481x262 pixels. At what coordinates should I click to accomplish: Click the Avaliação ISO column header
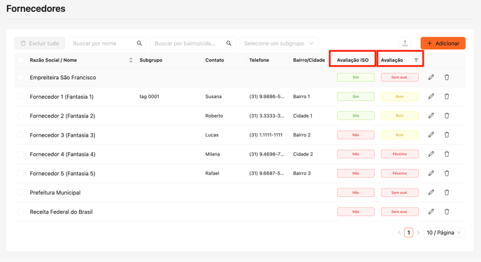coord(353,60)
